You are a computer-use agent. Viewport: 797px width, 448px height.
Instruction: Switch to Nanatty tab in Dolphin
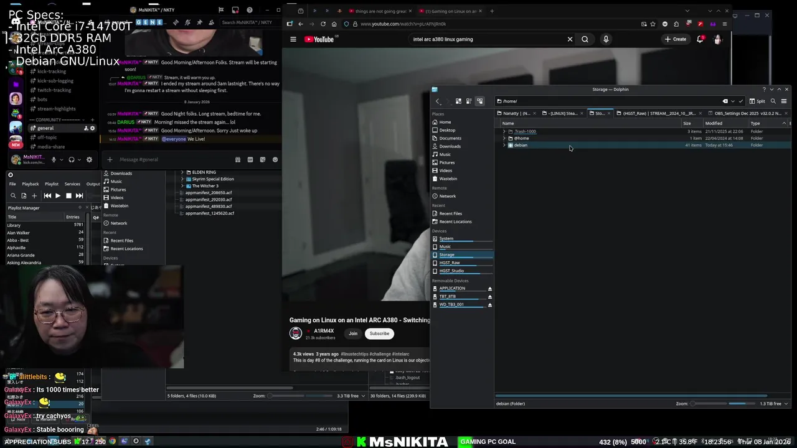pos(516,113)
